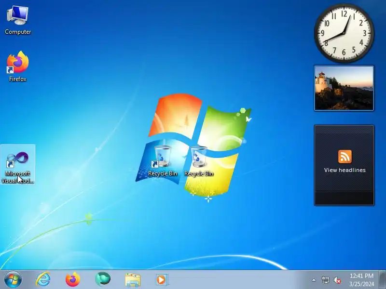
Task: Click the muted volume tray icon
Action: [x=337, y=280]
